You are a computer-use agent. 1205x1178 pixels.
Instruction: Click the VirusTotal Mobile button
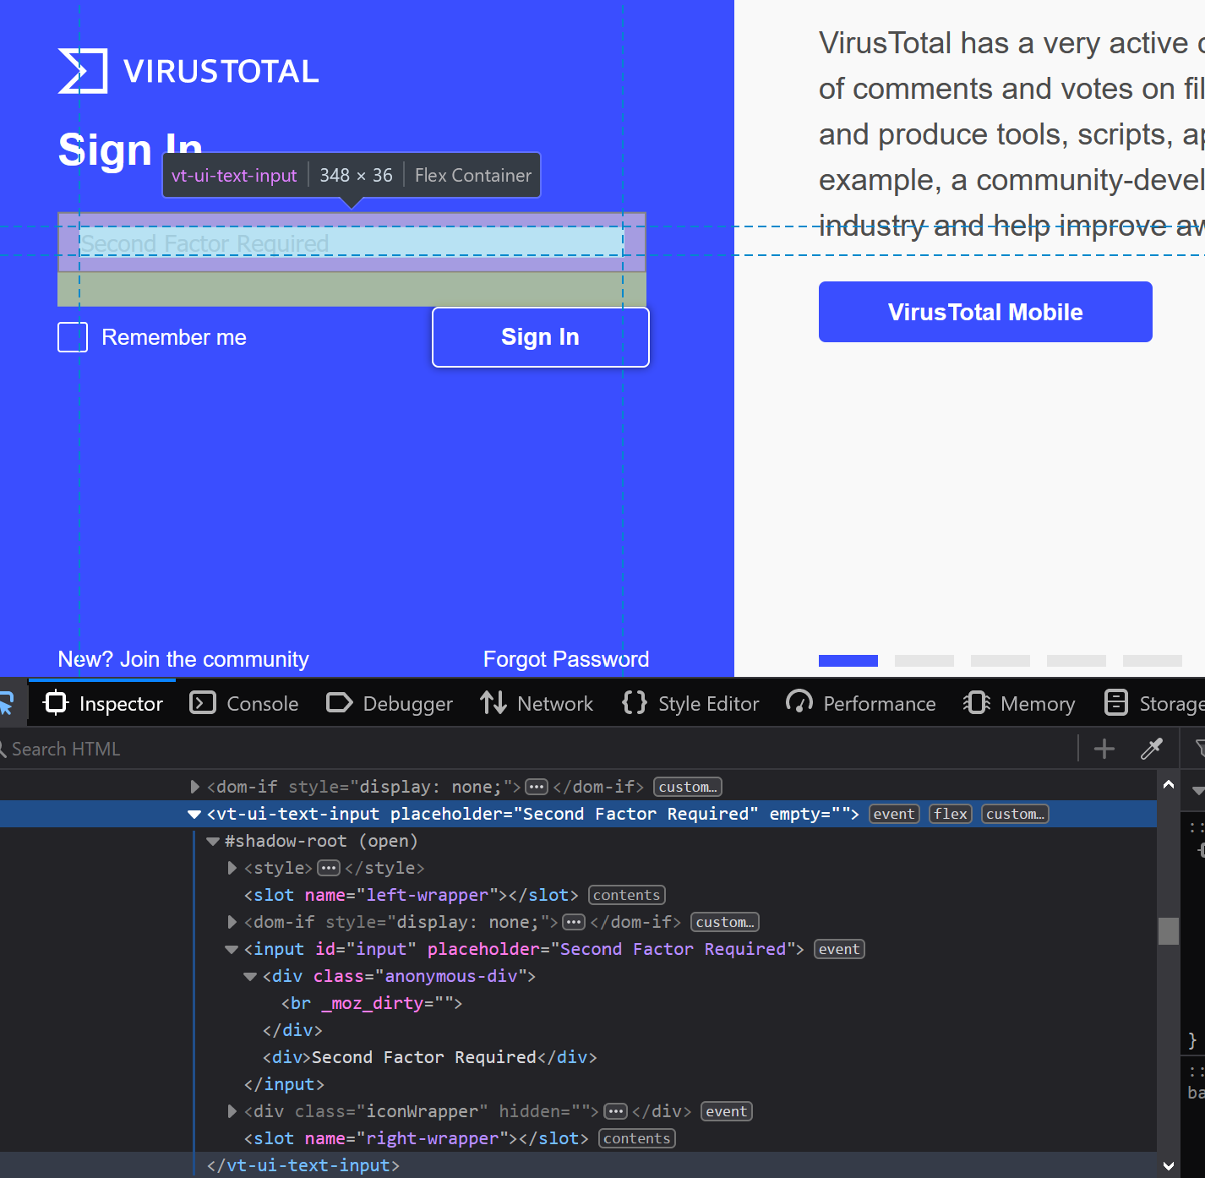tap(984, 312)
